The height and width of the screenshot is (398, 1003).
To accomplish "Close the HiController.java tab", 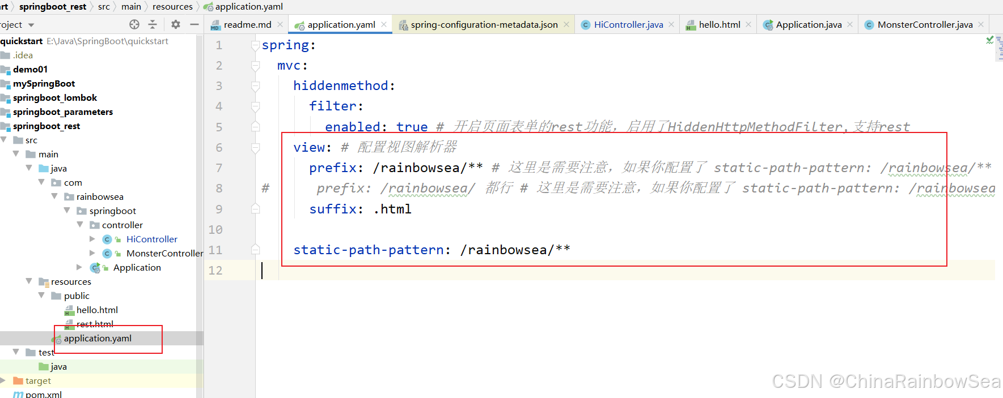I will 671,24.
